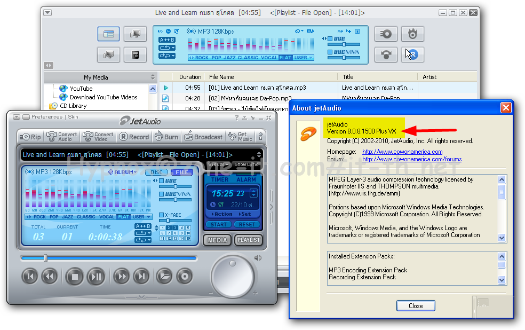525x330 pixels.
Task: Click the A↔B repeat button in compact player
Action: point(143,226)
